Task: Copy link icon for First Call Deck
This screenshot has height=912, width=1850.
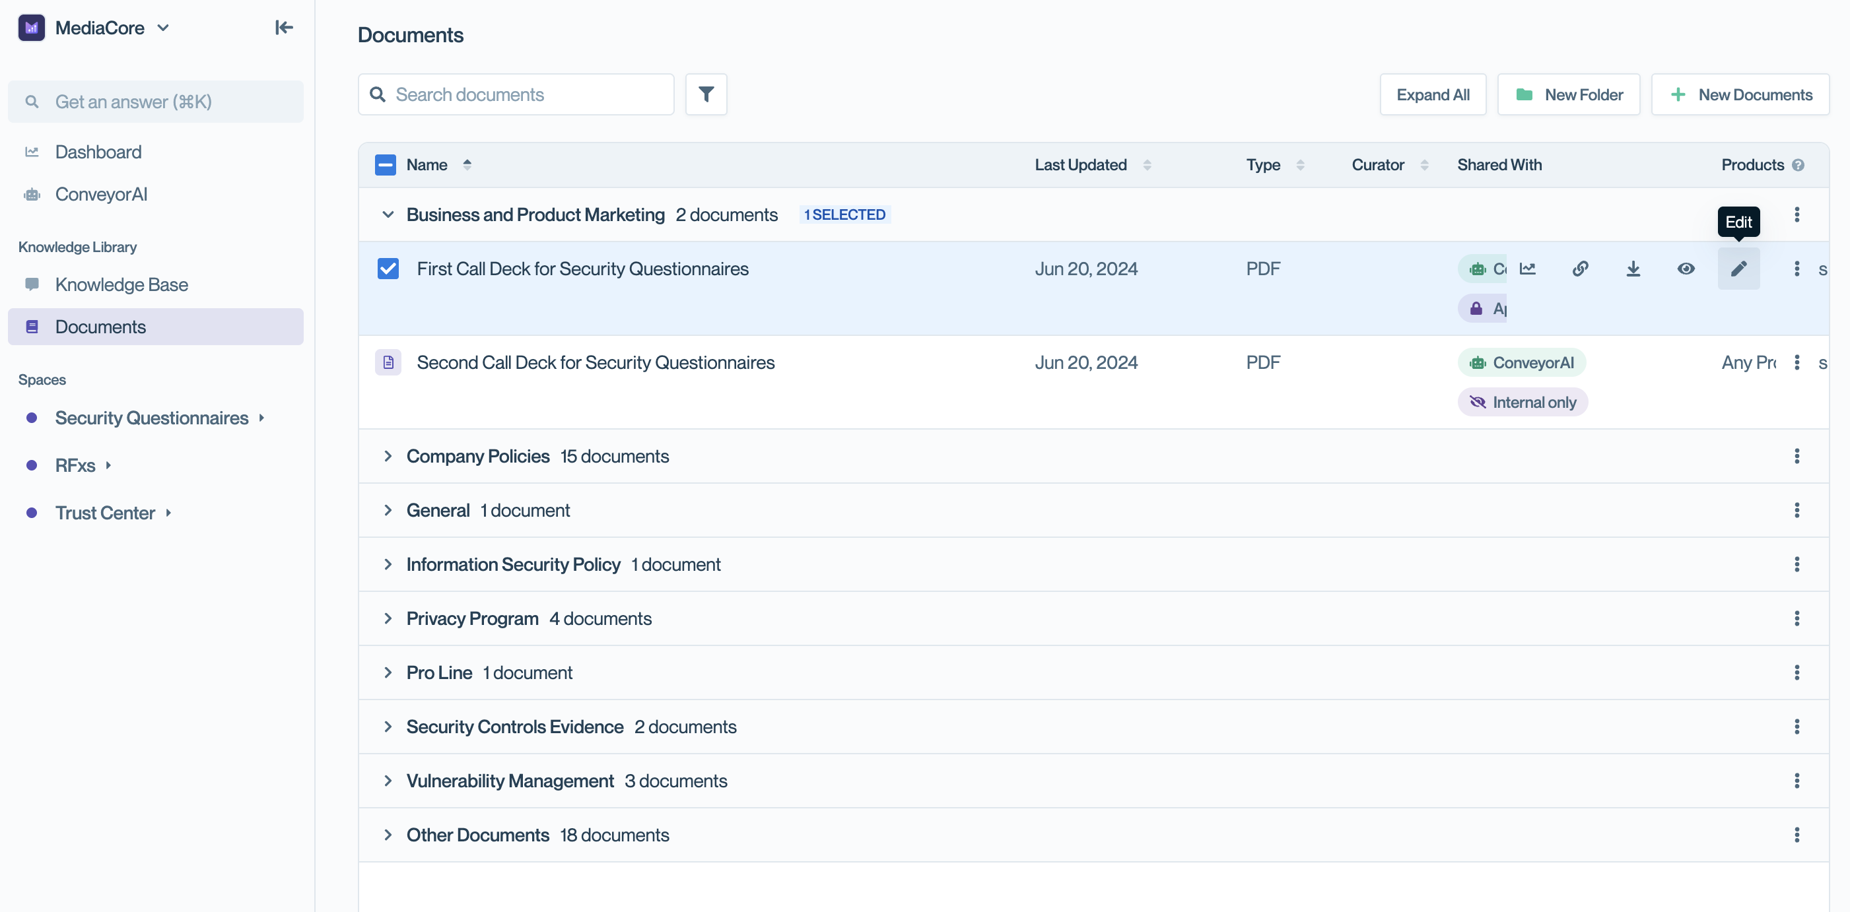Action: coord(1580,269)
